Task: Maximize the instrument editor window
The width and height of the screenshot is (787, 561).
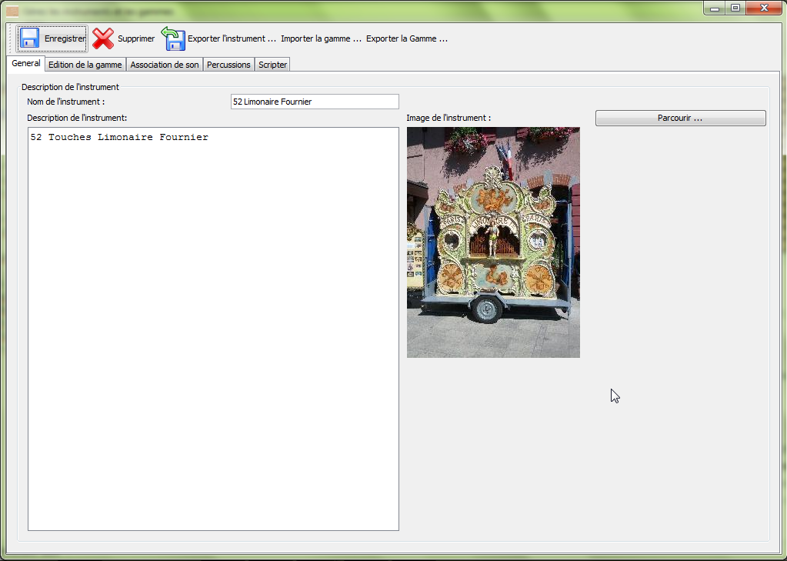Action: click(x=735, y=8)
